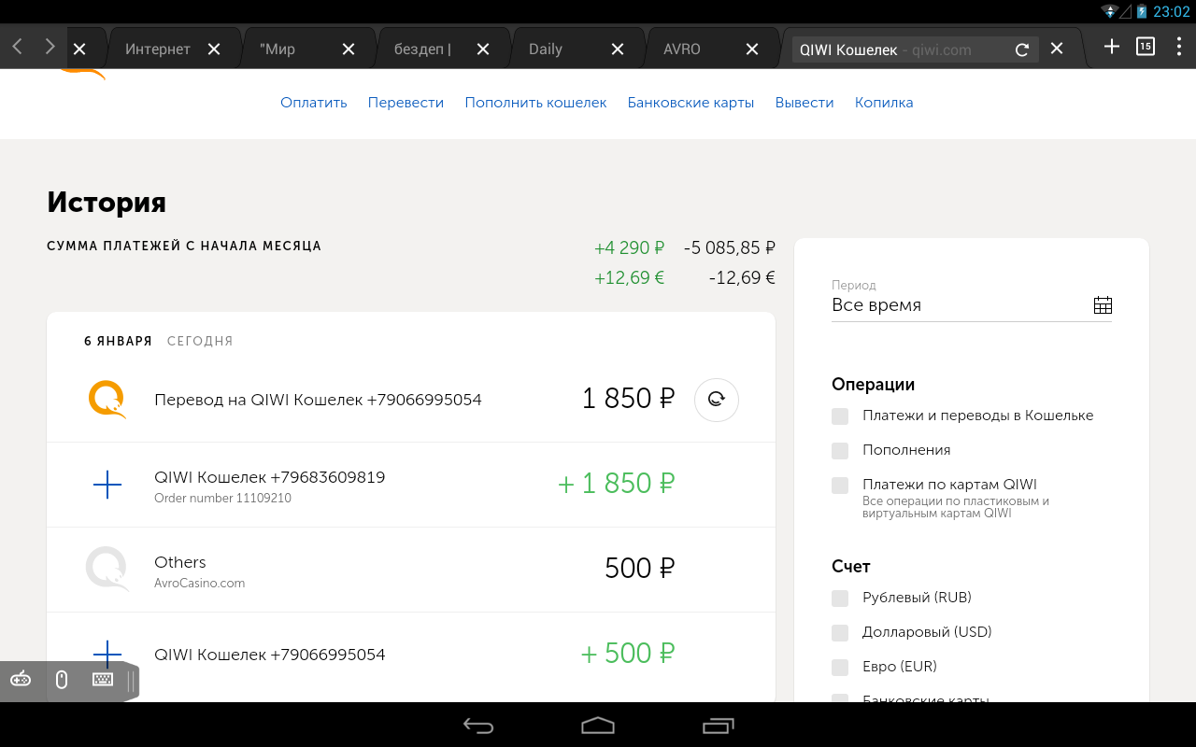The height and width of the screenshot is (747, 1196).
Task: Click the keyboard icon in bottom-left overlay
Action: click(103, 680)
